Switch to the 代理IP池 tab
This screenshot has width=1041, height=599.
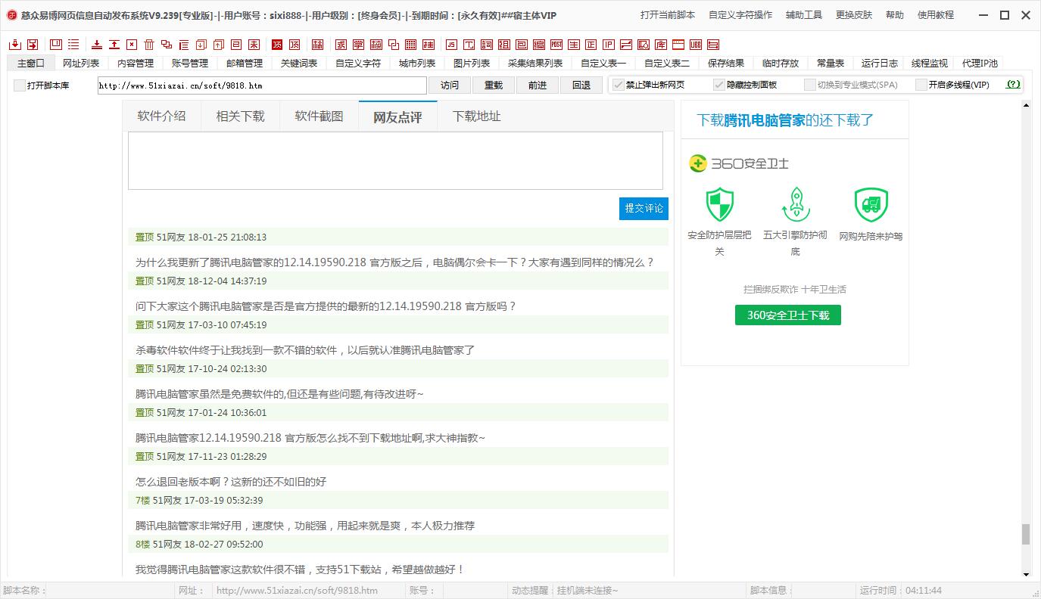pos(980,64)
